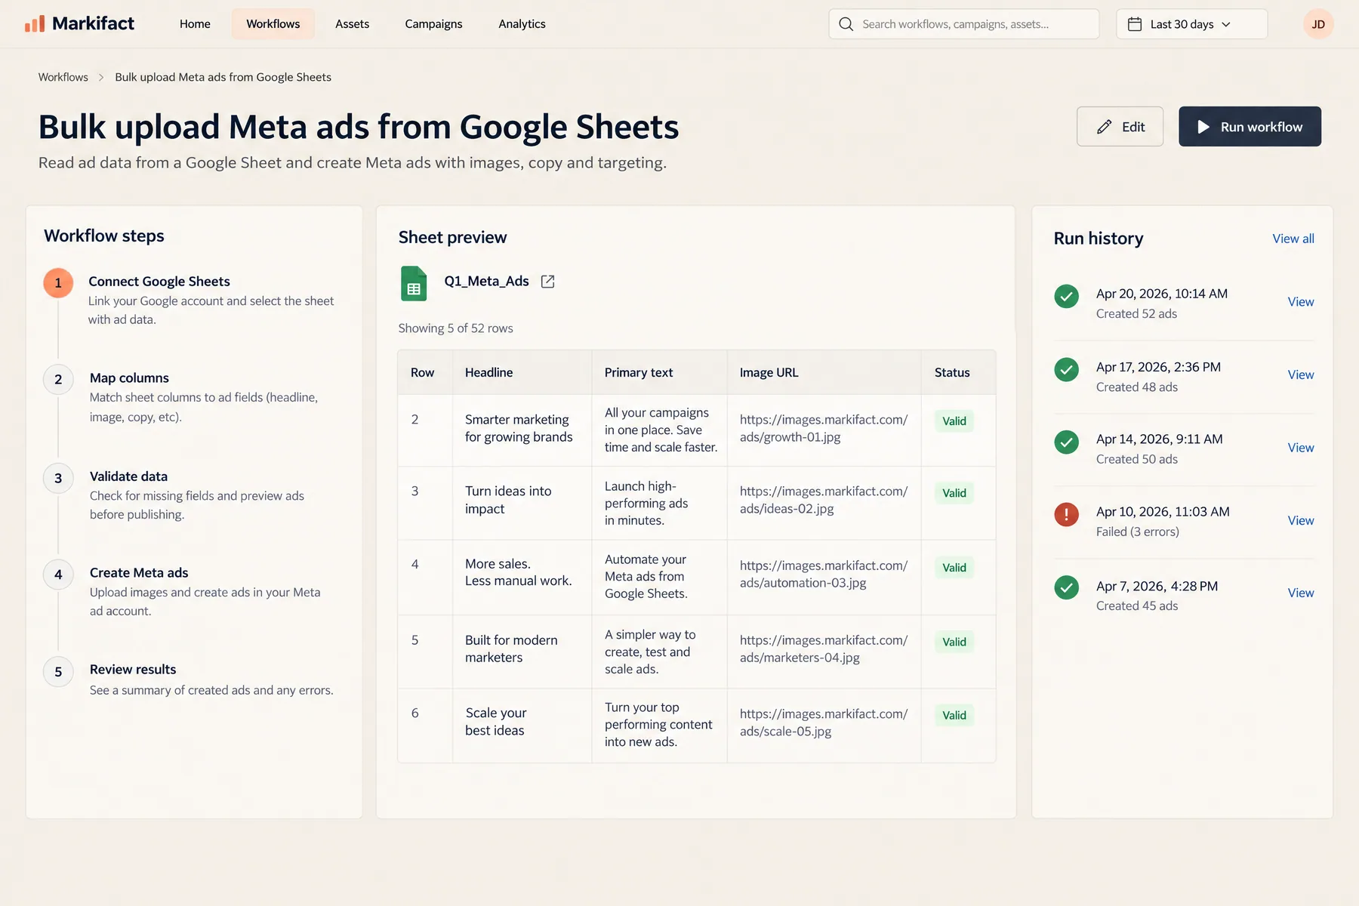View the failed Apr 10 run

coord(1300,521)
